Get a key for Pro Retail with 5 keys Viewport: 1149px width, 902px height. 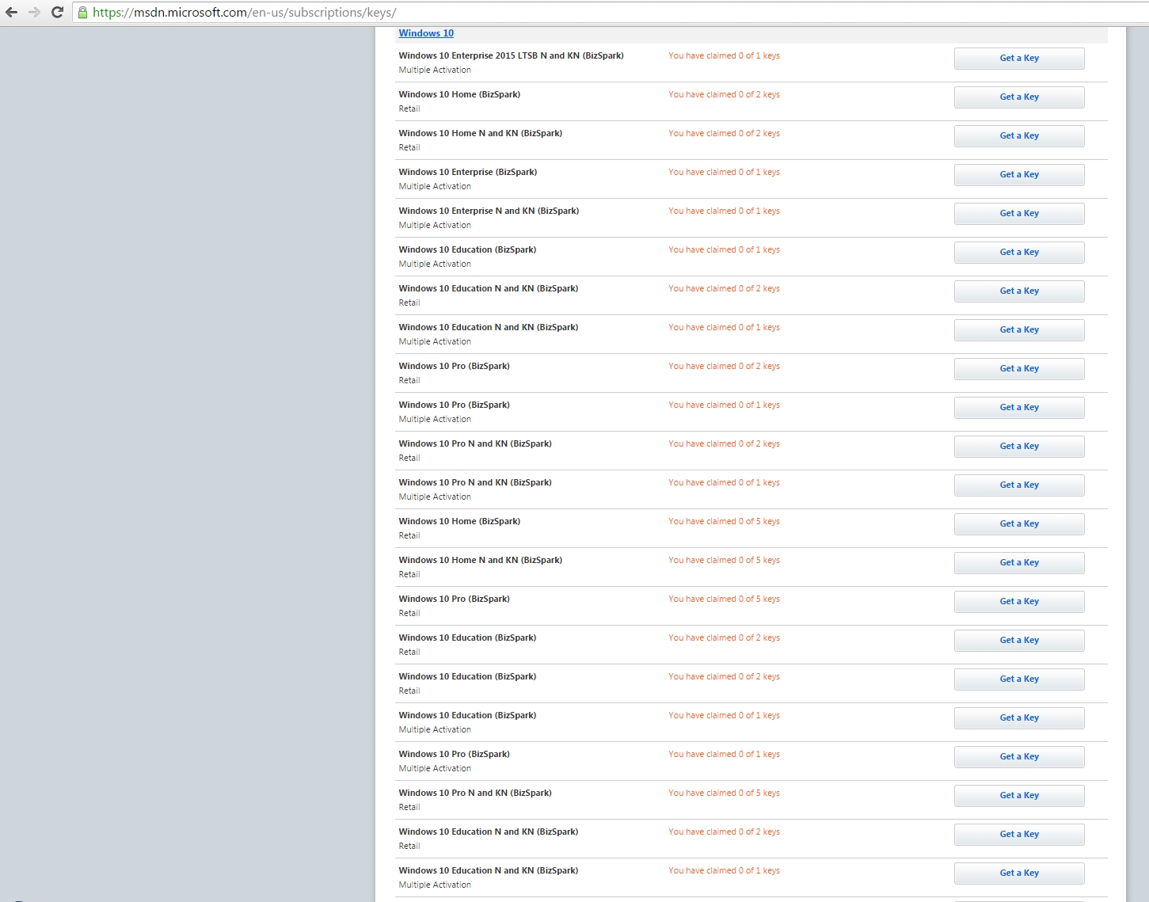point(1019,601)
